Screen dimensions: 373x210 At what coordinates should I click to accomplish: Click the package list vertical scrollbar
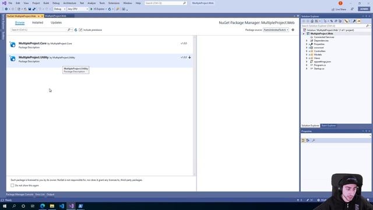(x=195, y=105)
